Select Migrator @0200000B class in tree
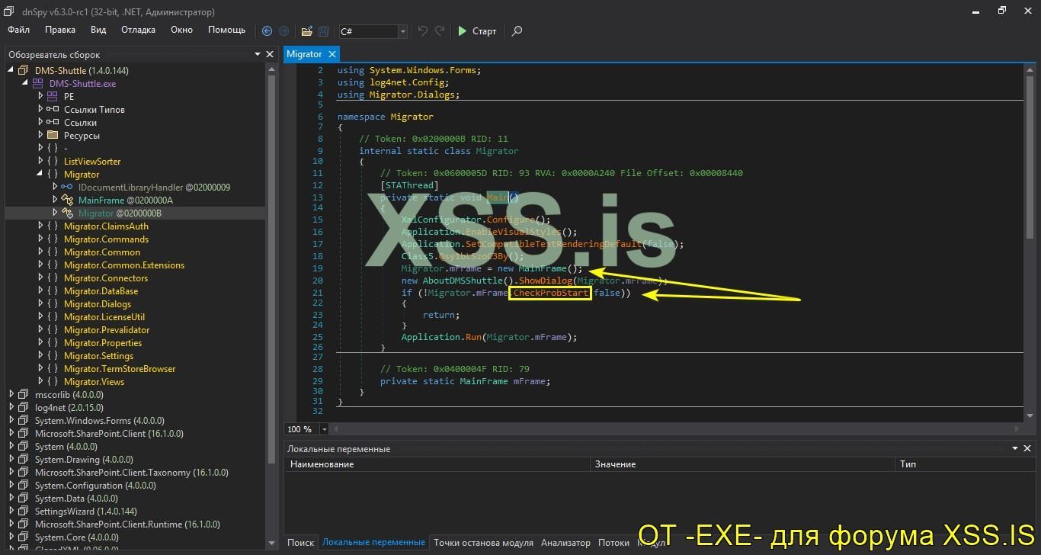The width and height of the screenshot is (1041, 555). pyautogui.click(x=120, y=213)
